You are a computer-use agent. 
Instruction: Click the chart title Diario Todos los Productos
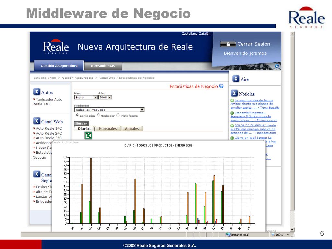click(x=158, y=146)
